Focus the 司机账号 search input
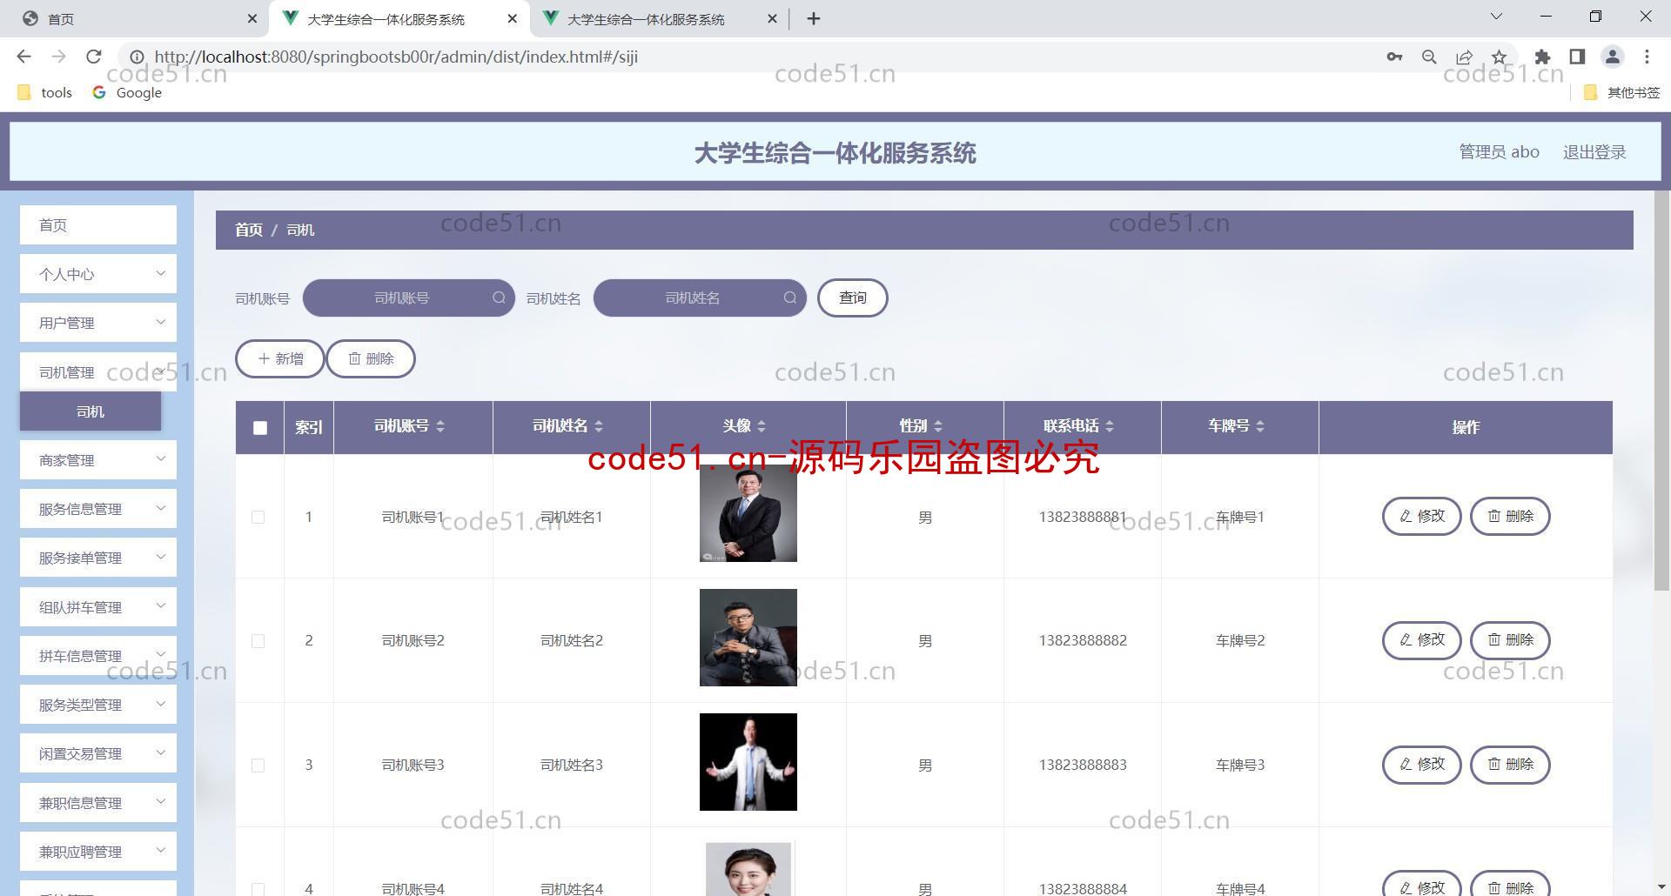This screenshot has width=1671, height=896. pyautogui.click(x=409, y=298)
